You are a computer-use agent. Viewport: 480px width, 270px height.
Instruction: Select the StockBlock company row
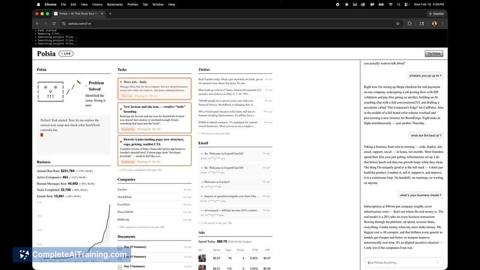tap(155, 197)
